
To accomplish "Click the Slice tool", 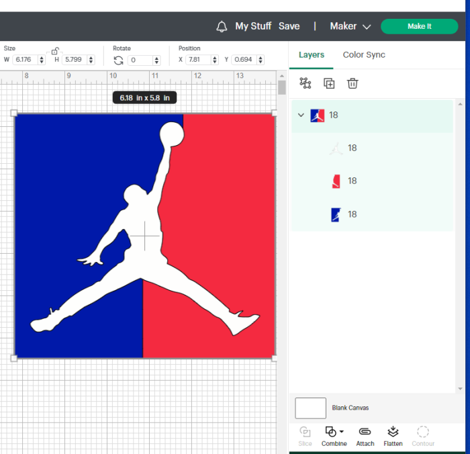I will (x=305, y=437).
